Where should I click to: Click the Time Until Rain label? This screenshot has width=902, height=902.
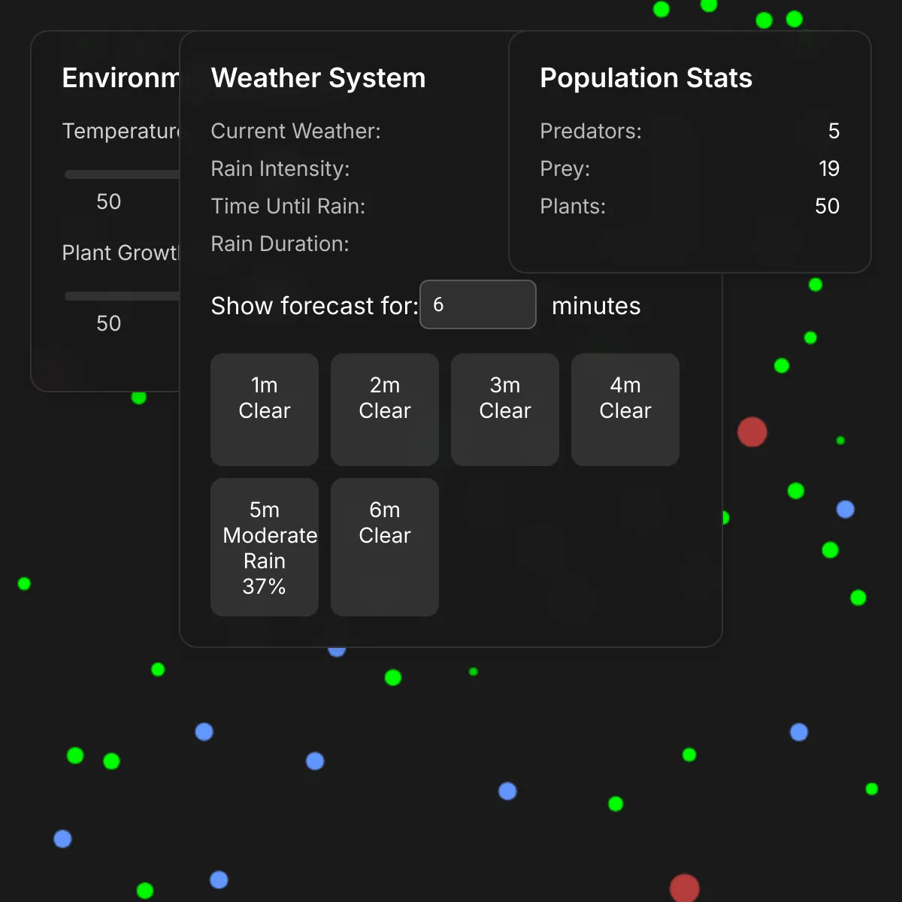click(x=289, y=206)
